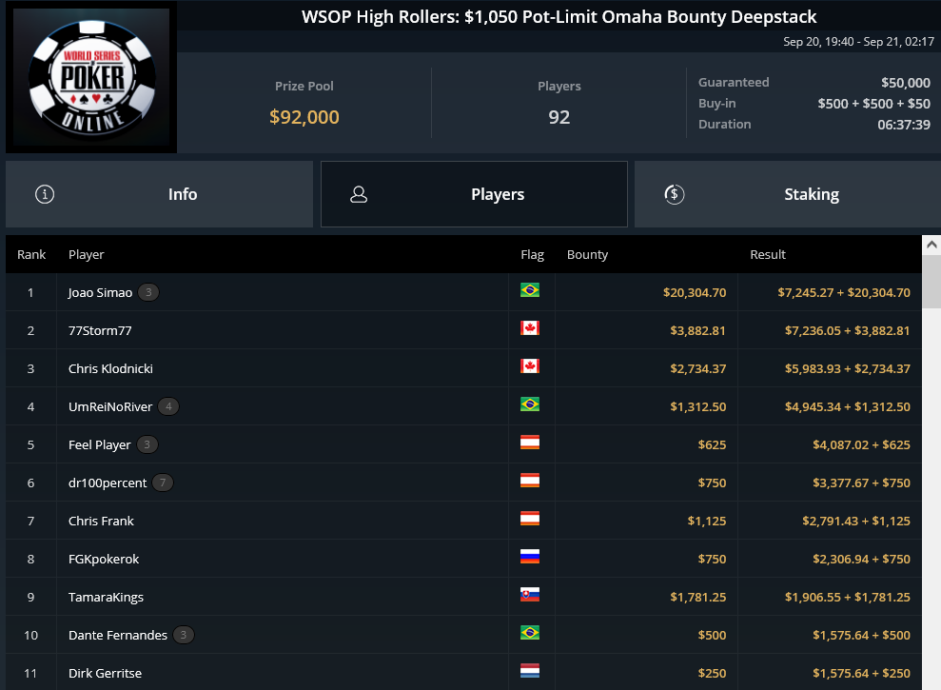This screenshot has height=690, width=941.
Task: Click the Rank column header
Action: [31, 255]
